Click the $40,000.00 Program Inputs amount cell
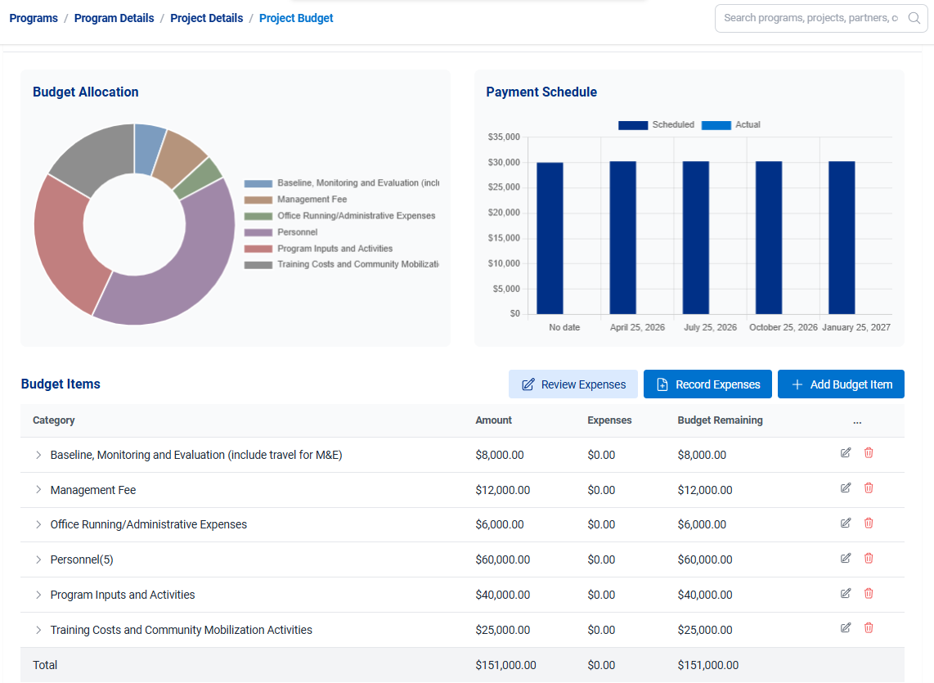 coord(503,595)
